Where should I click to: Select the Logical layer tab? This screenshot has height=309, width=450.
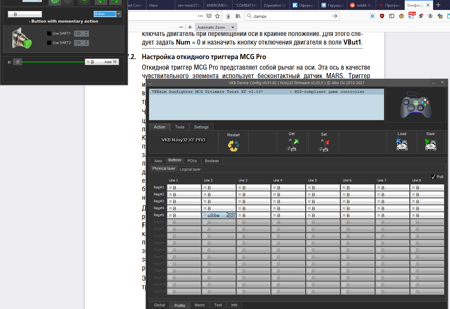(190, 169)
